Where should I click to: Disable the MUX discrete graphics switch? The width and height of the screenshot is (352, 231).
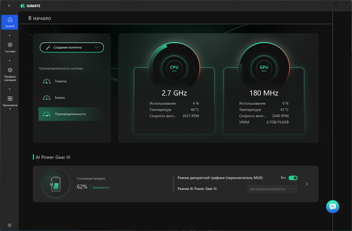pyautogui.click(x=293, y=178)
